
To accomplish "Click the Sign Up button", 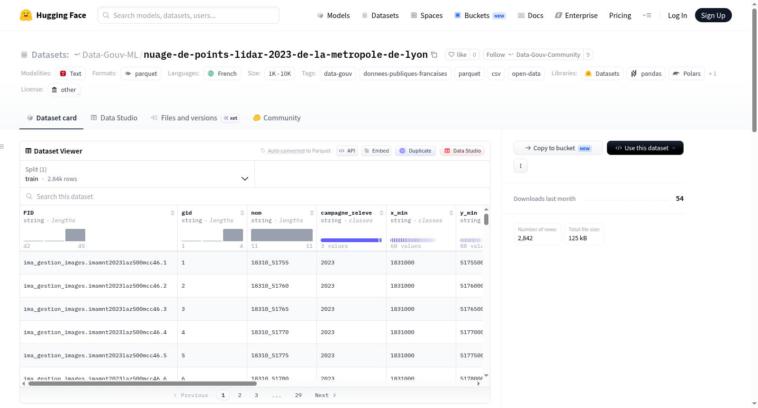I will pos(713,15).
